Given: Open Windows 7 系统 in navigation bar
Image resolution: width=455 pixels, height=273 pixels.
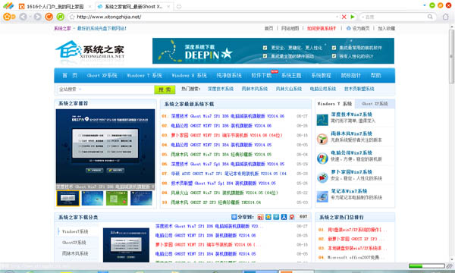Looking at the screenshot, I should [x=145, y=75].
